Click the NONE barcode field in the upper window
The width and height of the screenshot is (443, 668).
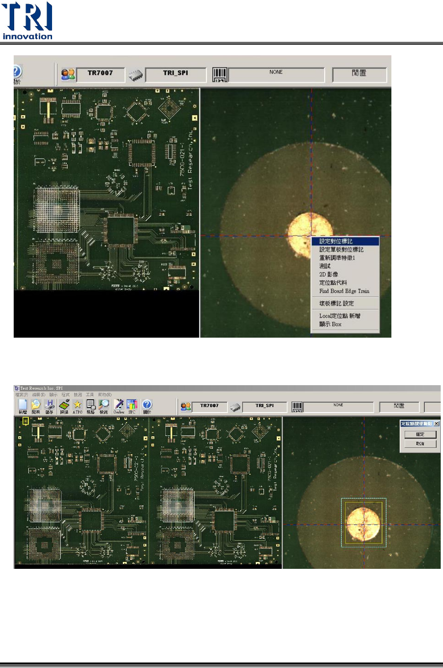pos(276,74)
